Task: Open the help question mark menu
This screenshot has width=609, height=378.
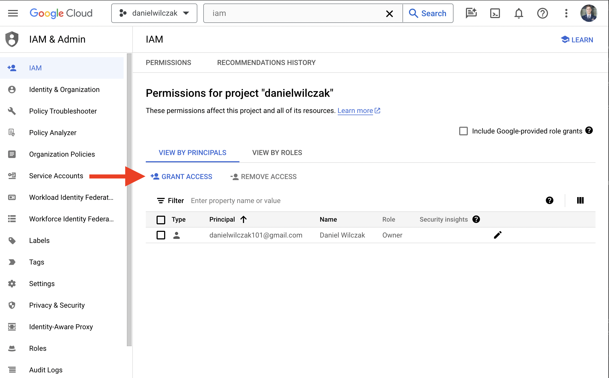Action: point(542,13)
